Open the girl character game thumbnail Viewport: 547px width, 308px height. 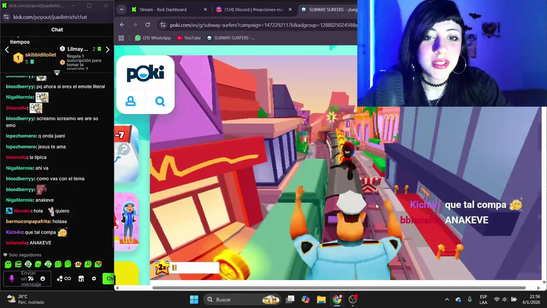tap(127, 221)
